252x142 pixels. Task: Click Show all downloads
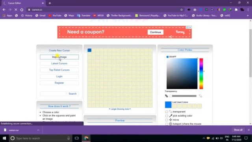(238, 130)
